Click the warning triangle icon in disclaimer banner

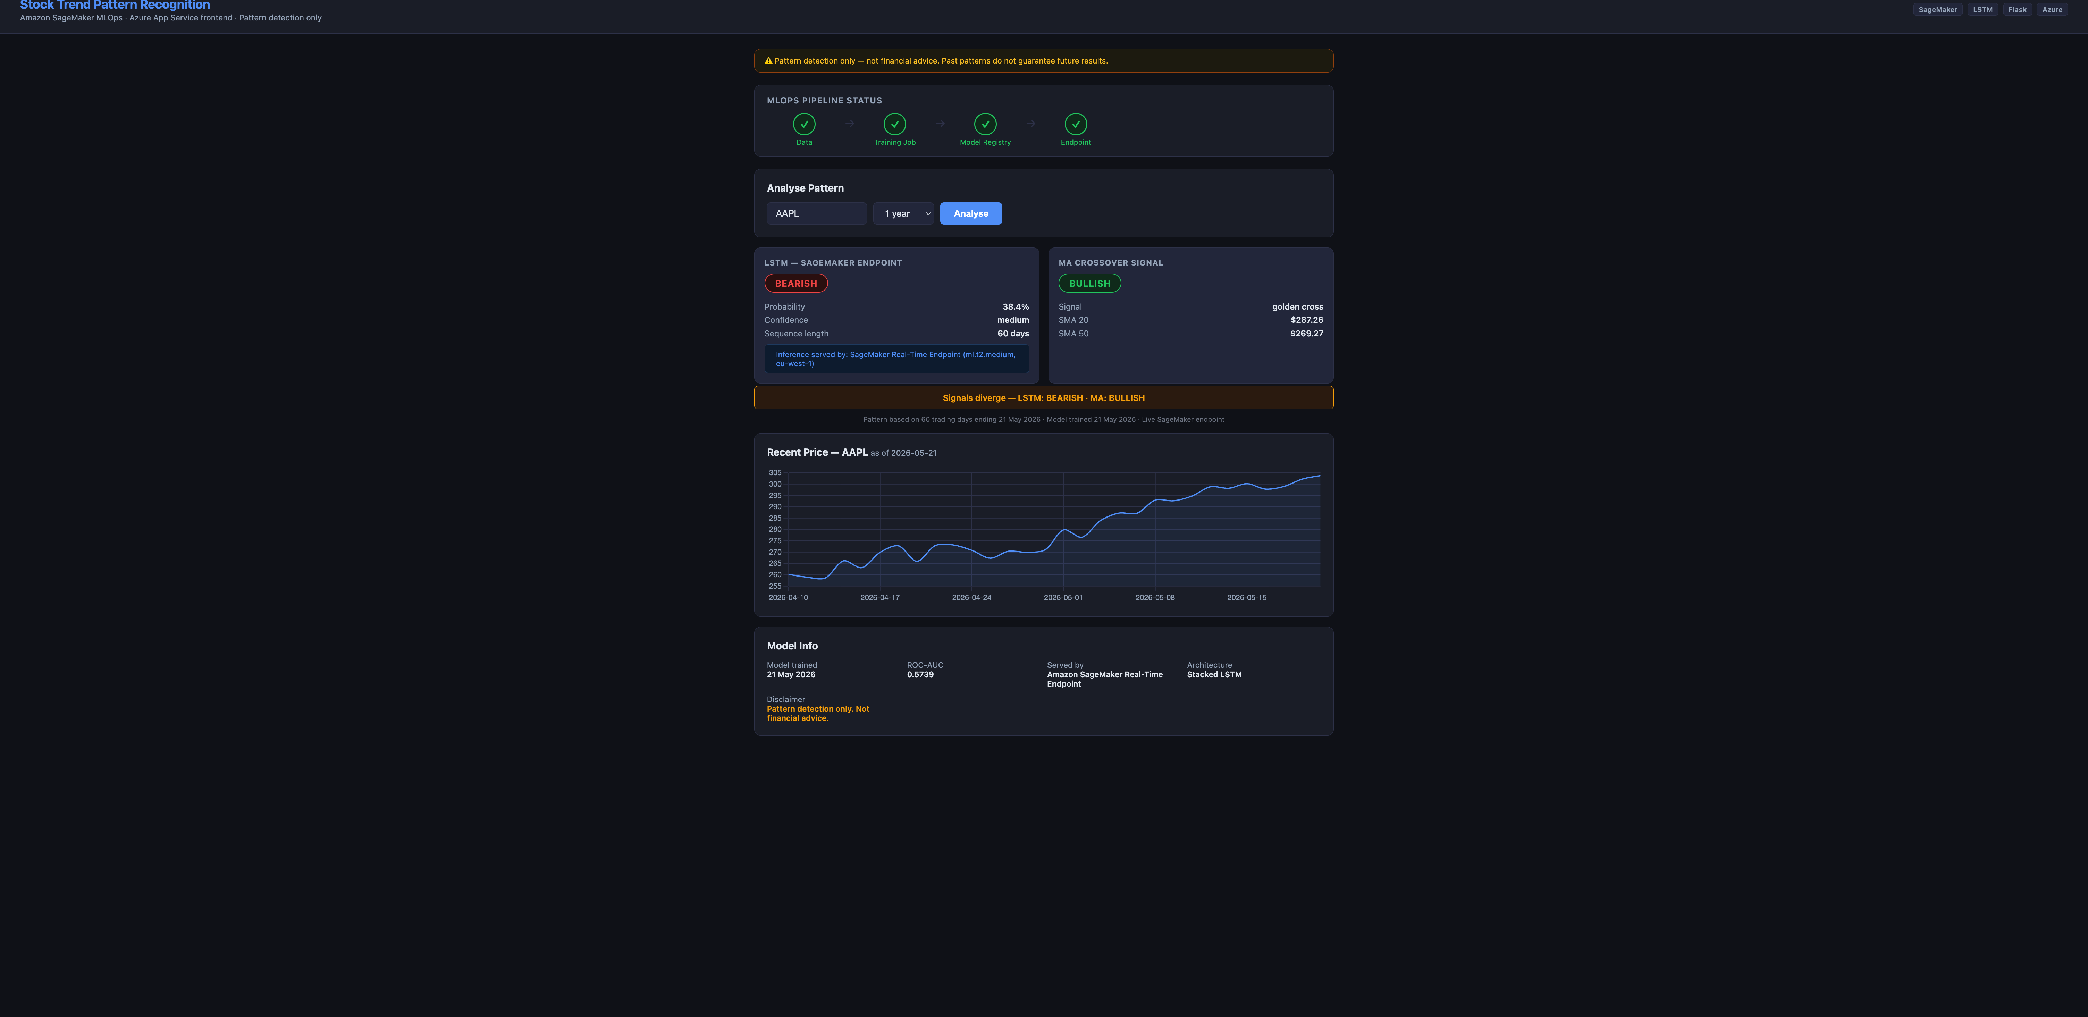[x=768, y=61]
